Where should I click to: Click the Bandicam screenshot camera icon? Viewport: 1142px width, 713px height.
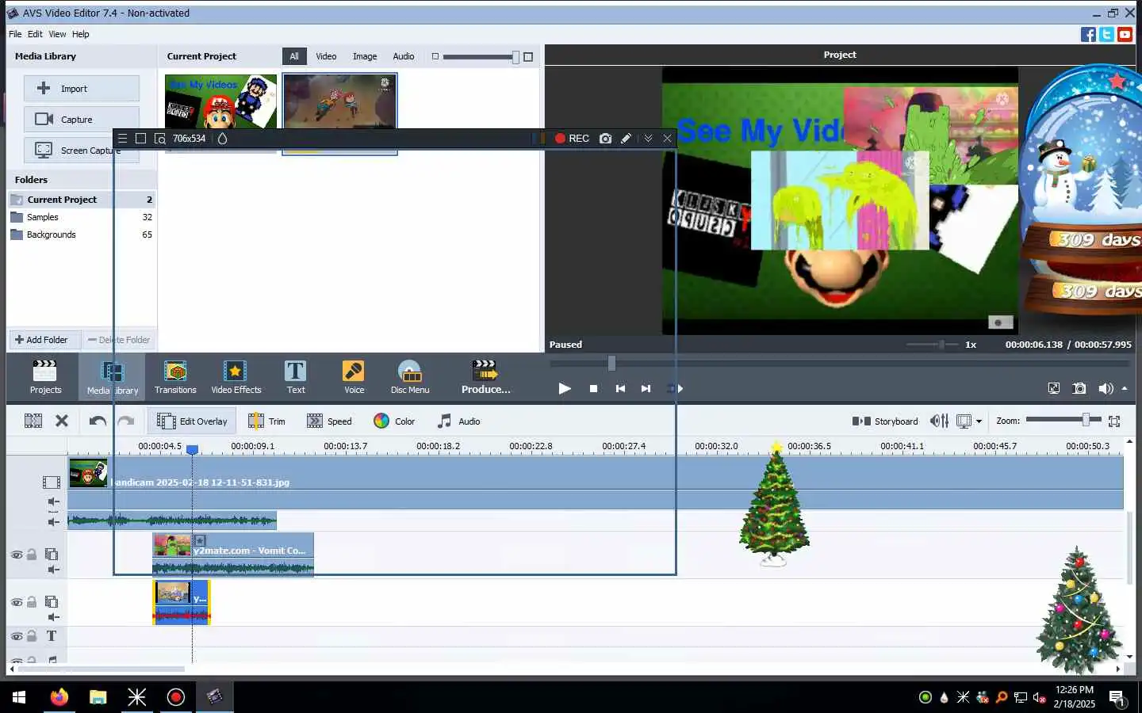pyautogui.click(x=605, y=138)
